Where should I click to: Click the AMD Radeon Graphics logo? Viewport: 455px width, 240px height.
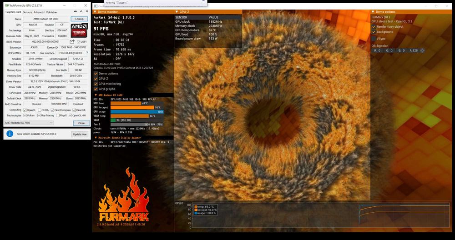[79, 31]
